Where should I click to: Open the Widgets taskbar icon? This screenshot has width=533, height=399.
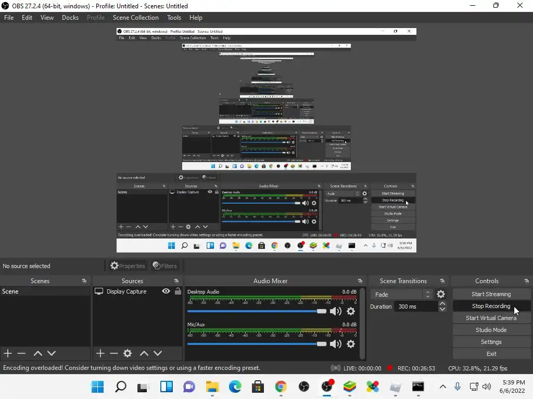point(167,387)
